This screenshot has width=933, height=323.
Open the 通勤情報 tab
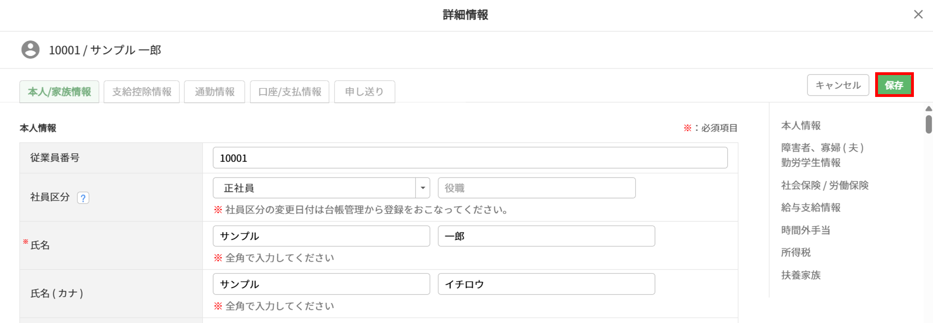point(215,92)
